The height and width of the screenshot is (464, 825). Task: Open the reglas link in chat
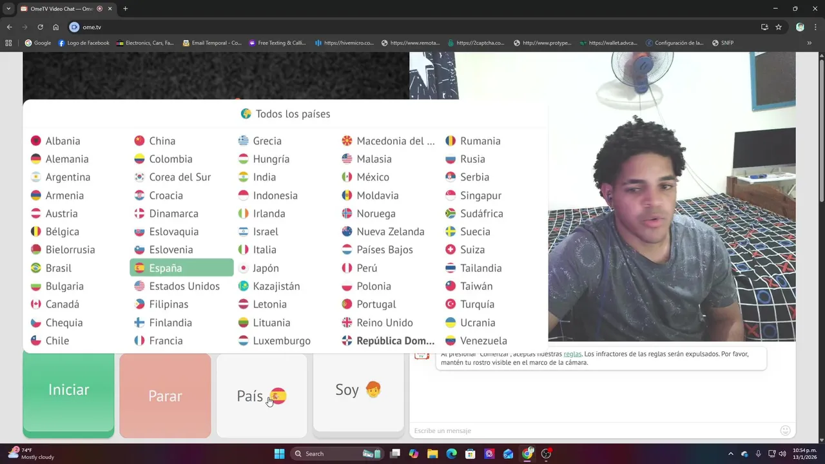[x=572, y=354]
